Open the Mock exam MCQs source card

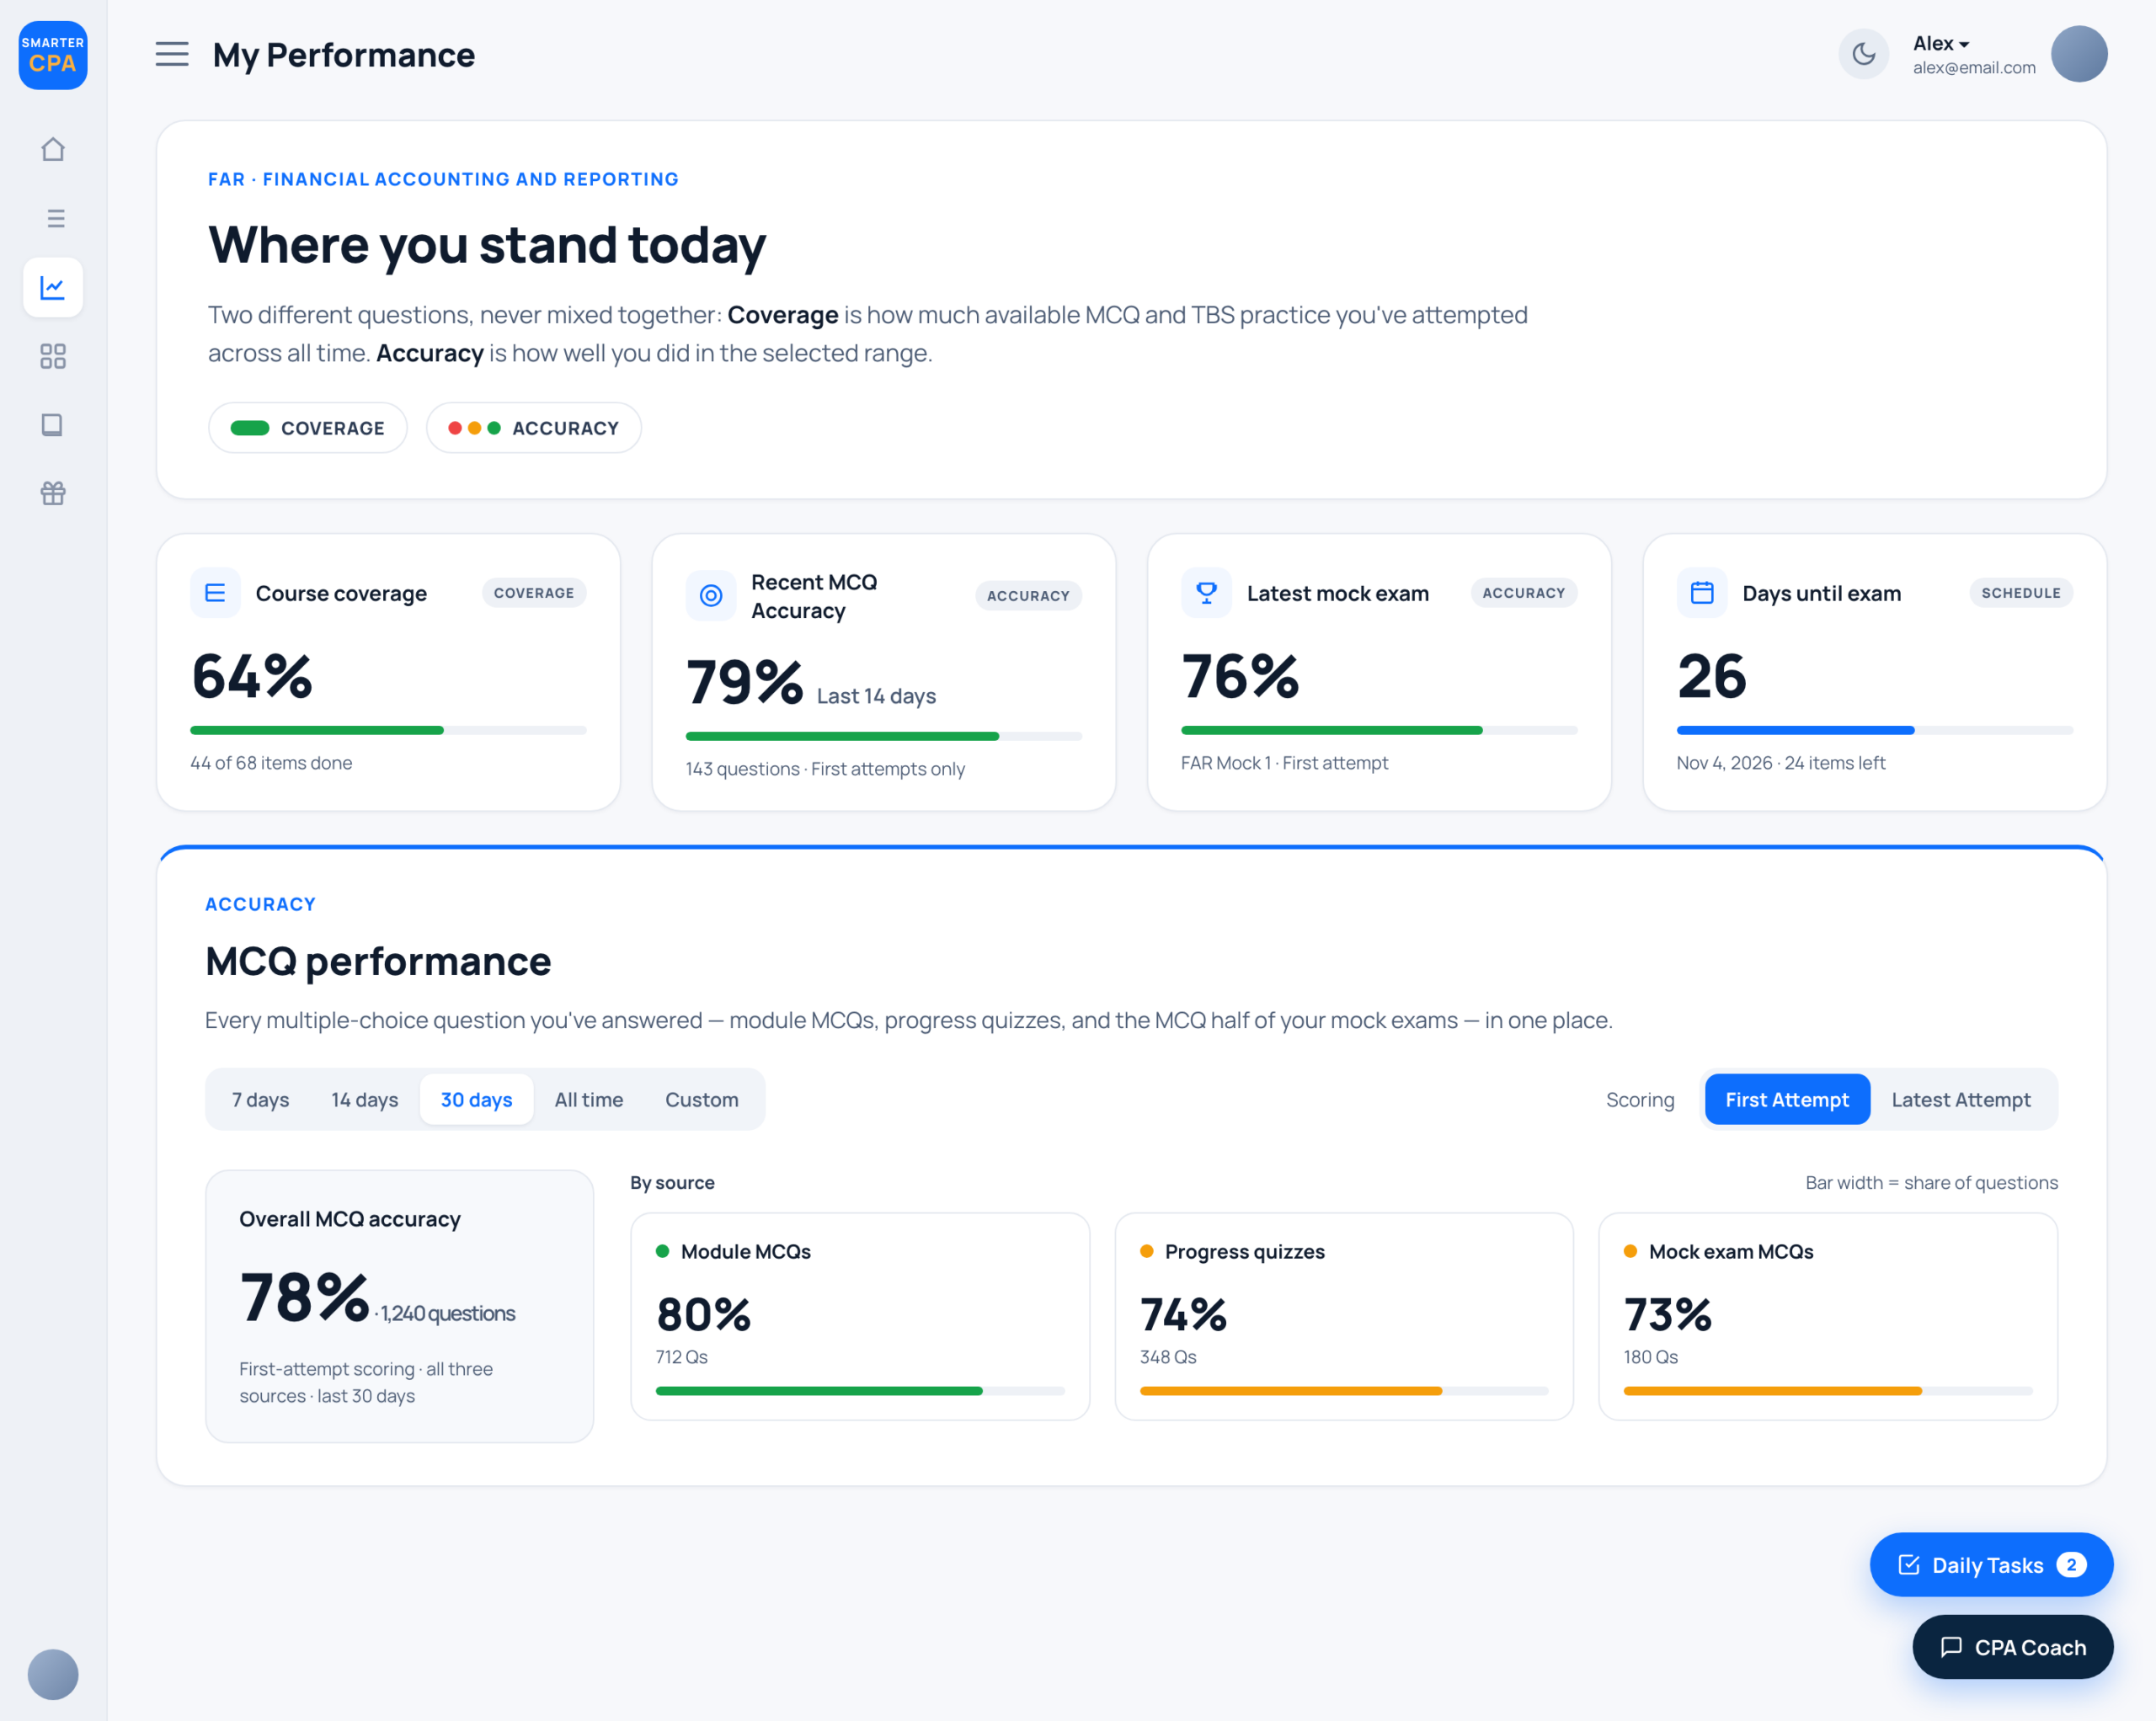pyautogui.click(x=1828, y=1316)
